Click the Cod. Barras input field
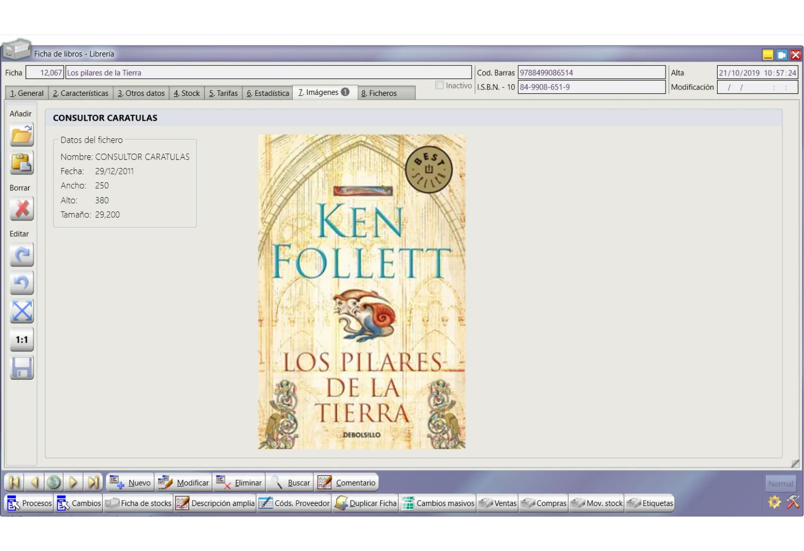 tap(591, 73)
